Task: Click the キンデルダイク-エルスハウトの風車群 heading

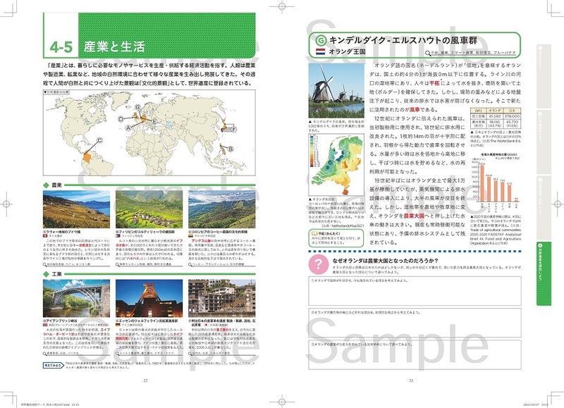Action: click(403, 40)
